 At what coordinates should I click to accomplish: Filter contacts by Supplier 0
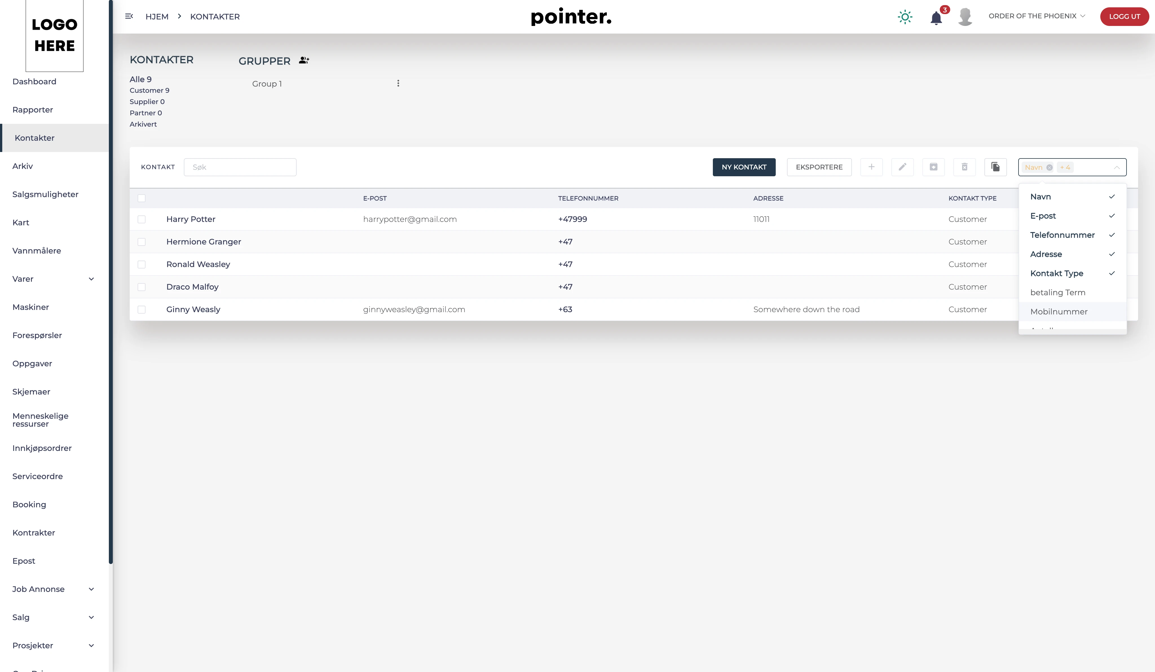(x=147, y=101)
